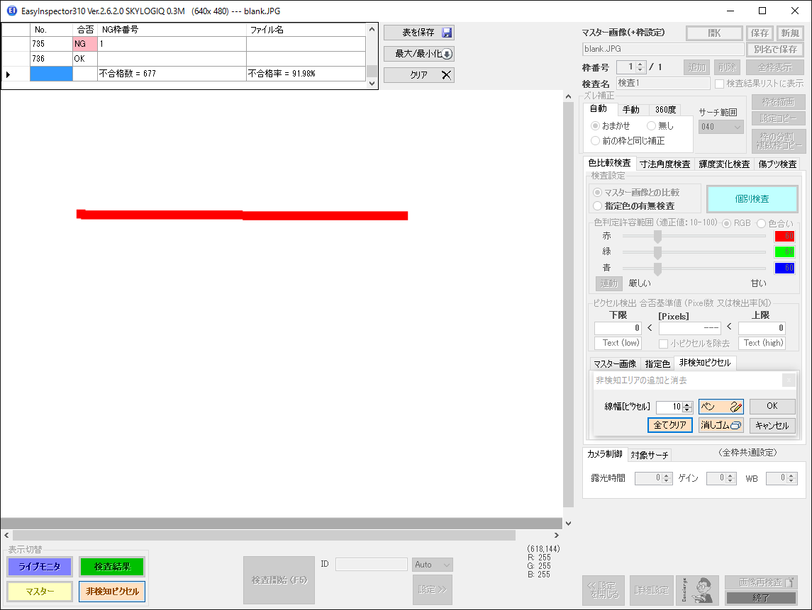
Task: Click the ライブモニタ display button
Action: [40, 567]
